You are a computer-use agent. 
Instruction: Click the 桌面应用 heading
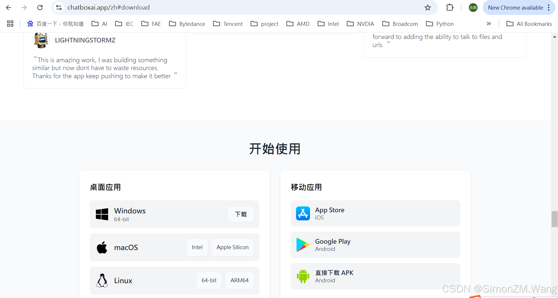[x=105, y=187]
